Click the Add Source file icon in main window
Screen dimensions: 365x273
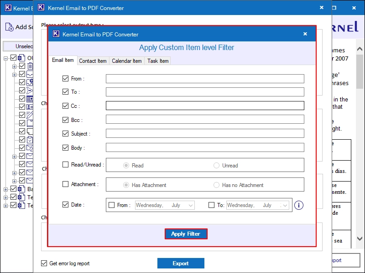point(9,27)
